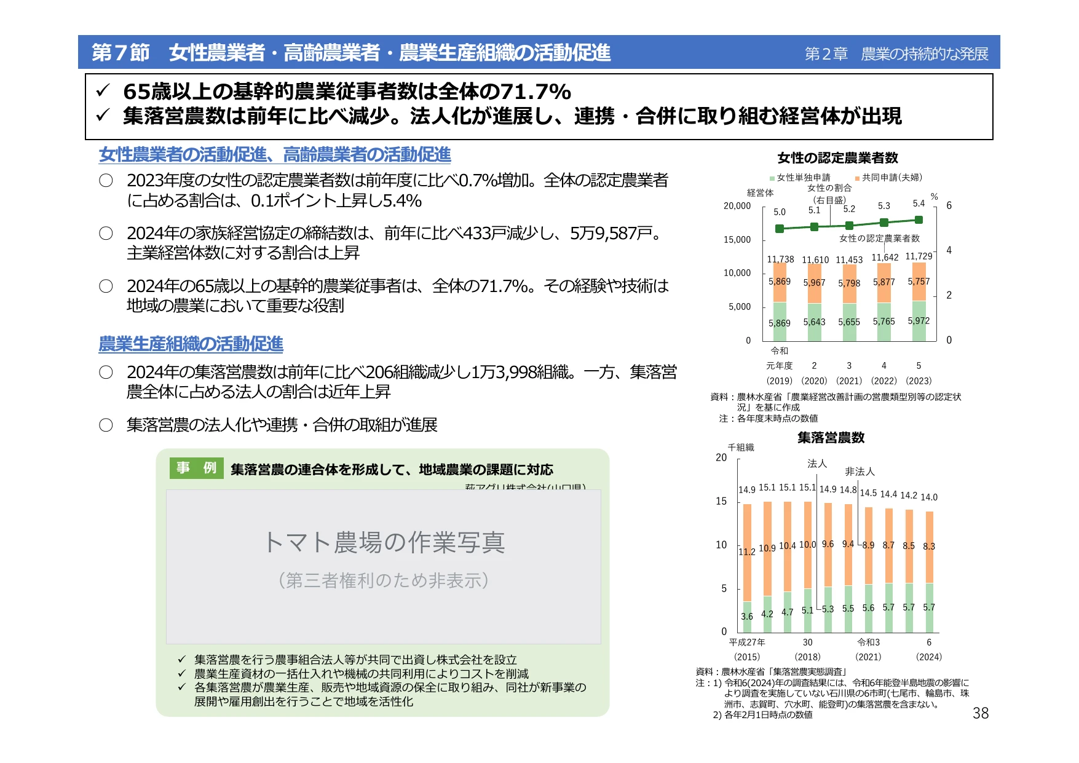Click the total label 11,738 above 2019 bar

780,259
